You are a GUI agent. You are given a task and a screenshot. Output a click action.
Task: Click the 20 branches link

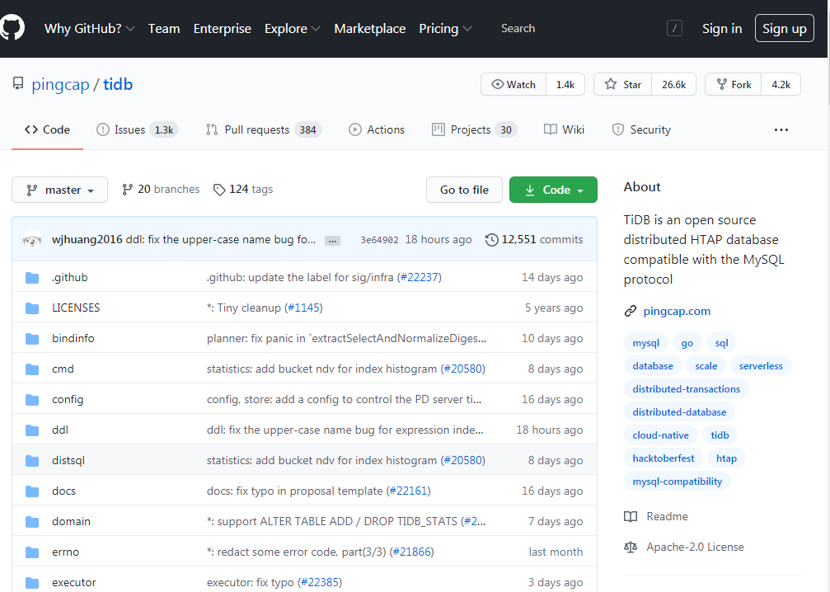coord(161,190)
